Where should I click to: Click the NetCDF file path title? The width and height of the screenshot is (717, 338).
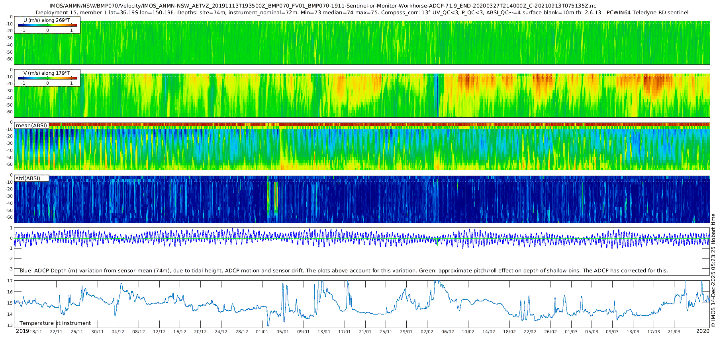[323, 6]
